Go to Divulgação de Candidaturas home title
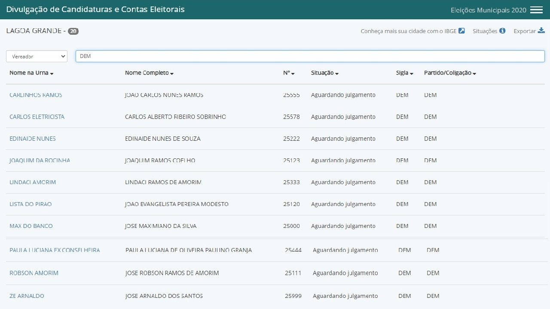Image resolution: width=550 pixels, height=309 pixels. tap(95, 9)
